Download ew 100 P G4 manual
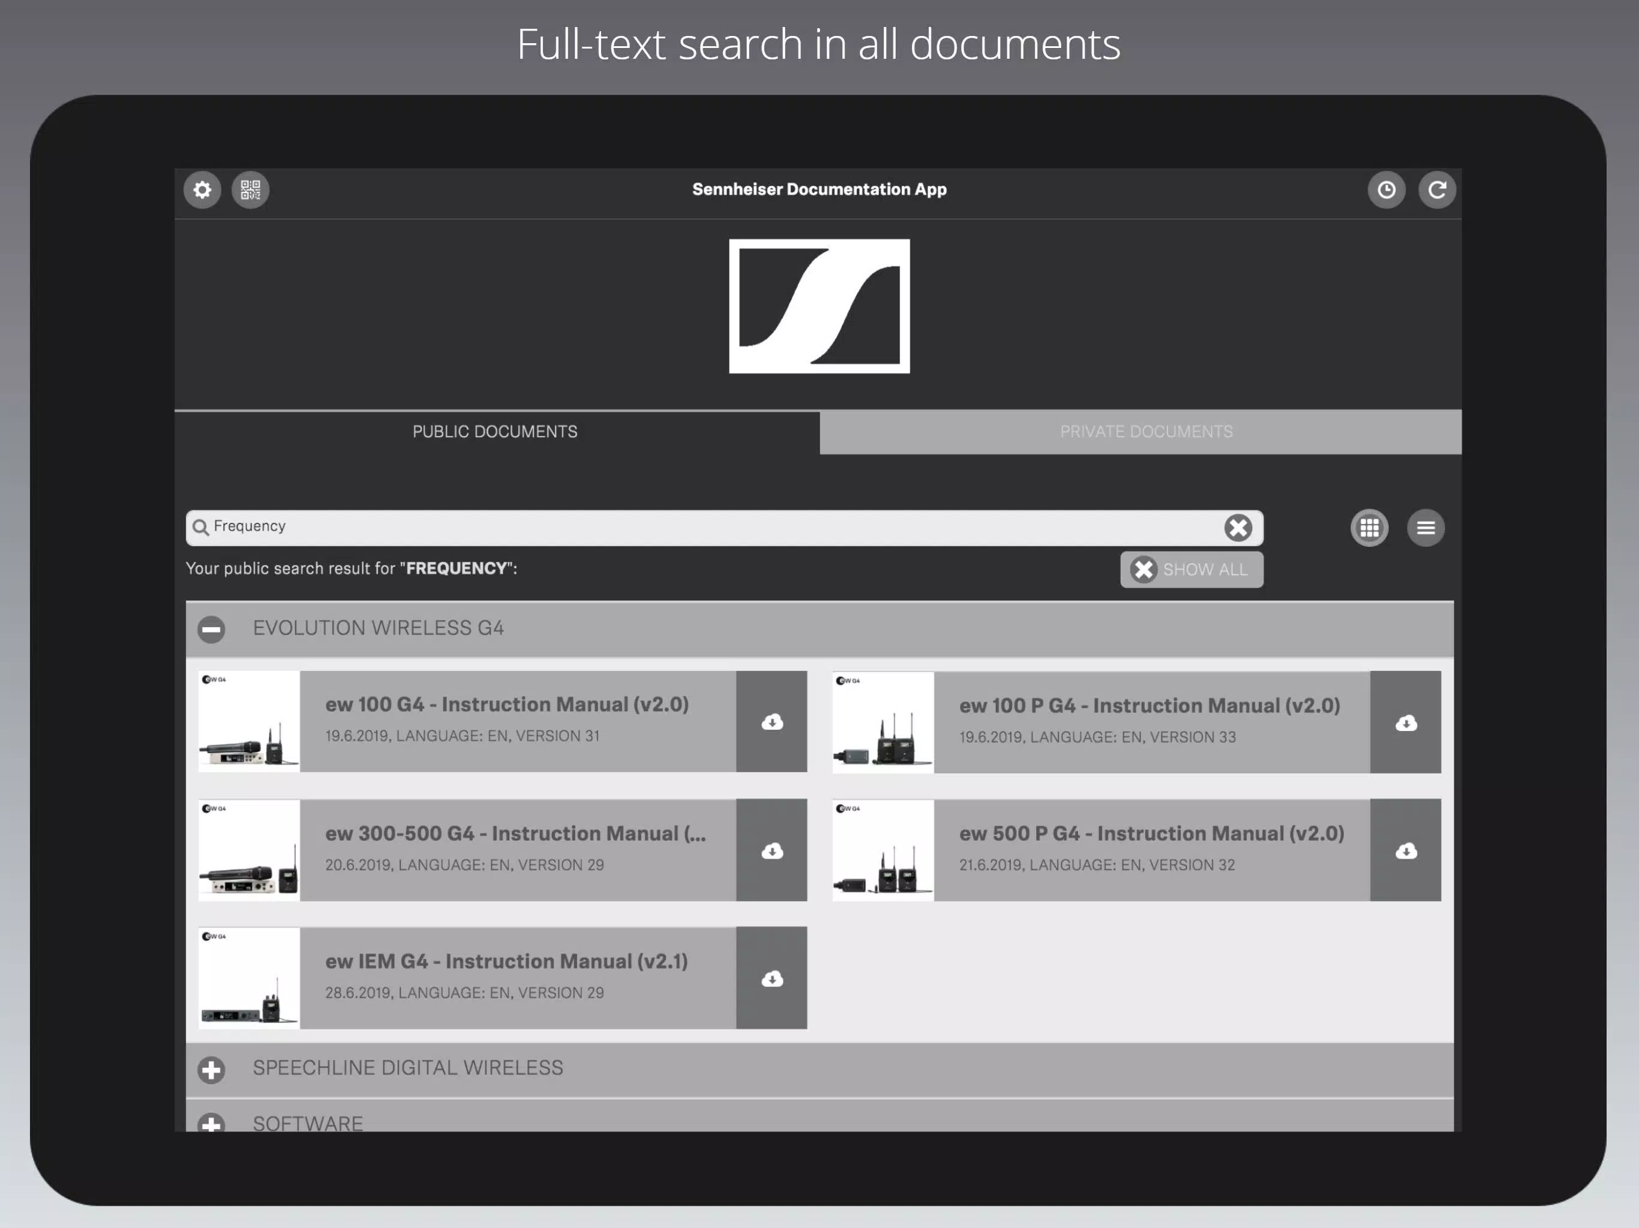1639x1228 pixels. click(1406, 722)
